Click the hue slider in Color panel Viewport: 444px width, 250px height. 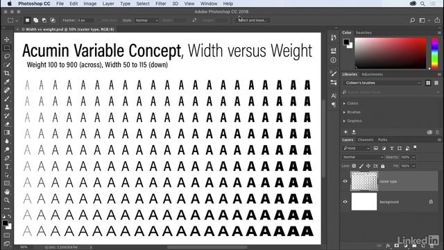tap(435, 53)
